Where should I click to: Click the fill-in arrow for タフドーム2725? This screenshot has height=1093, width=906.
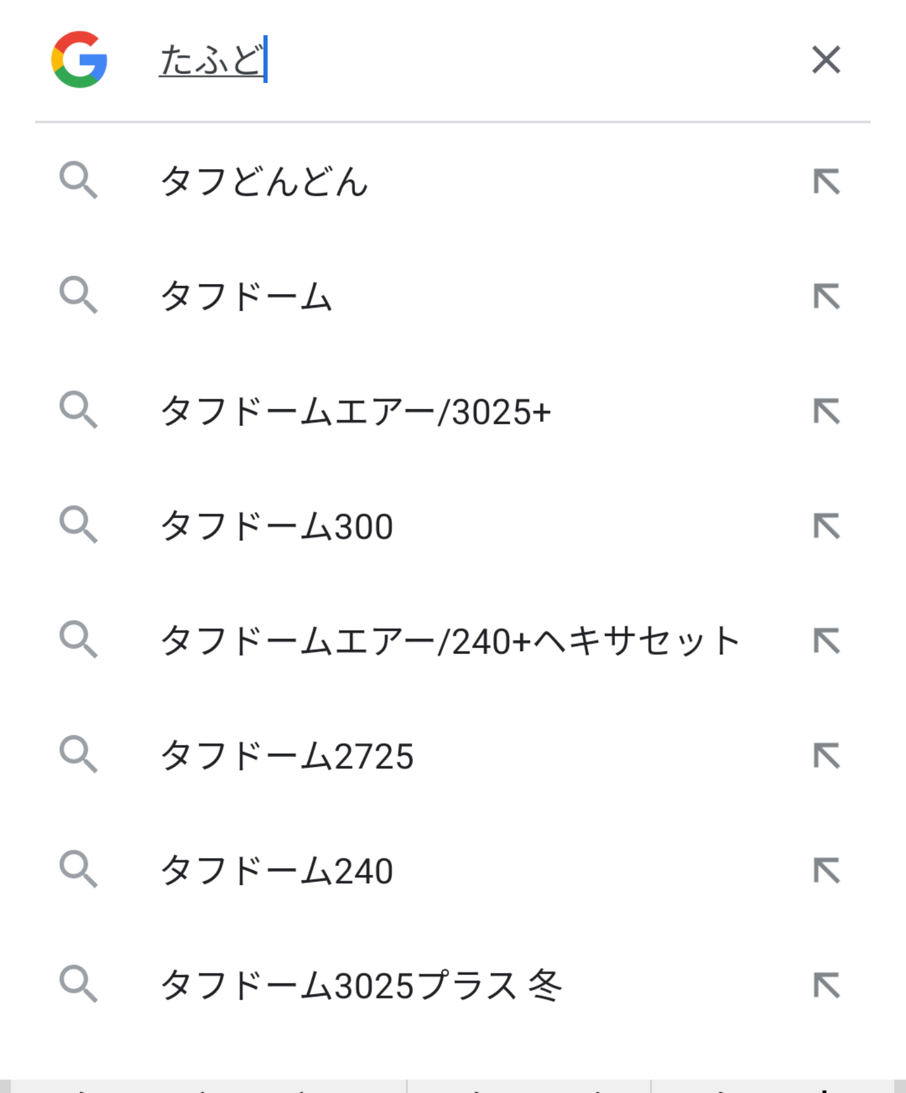pos(826,756)
